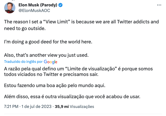This screenshot has height=116, width=166.
Task: Click the Google logo beside the translation notice
Action: (50, 62)
